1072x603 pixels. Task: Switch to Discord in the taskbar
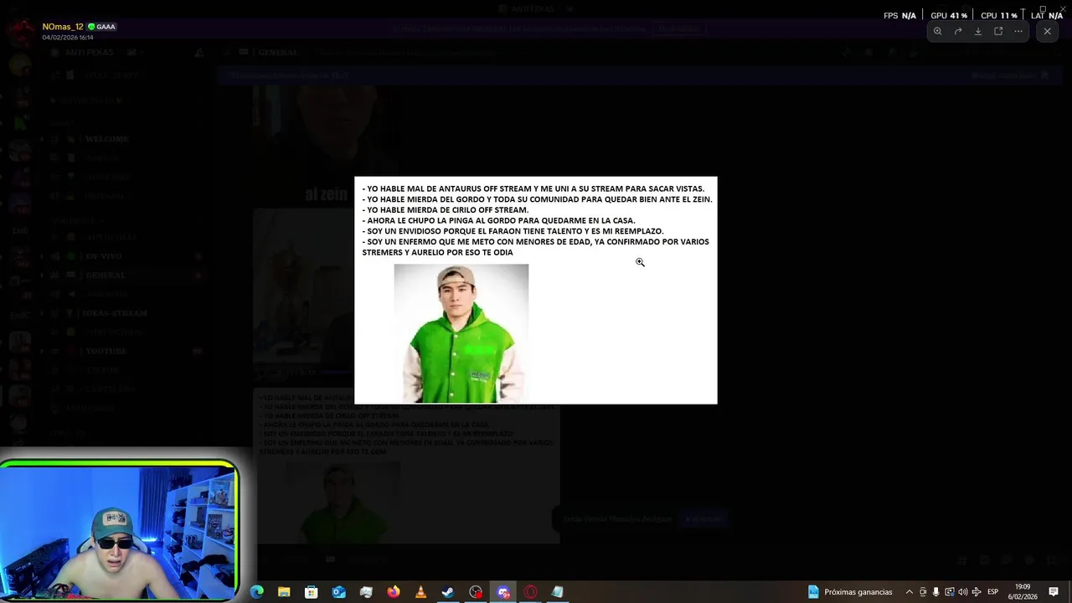[503, 592]
